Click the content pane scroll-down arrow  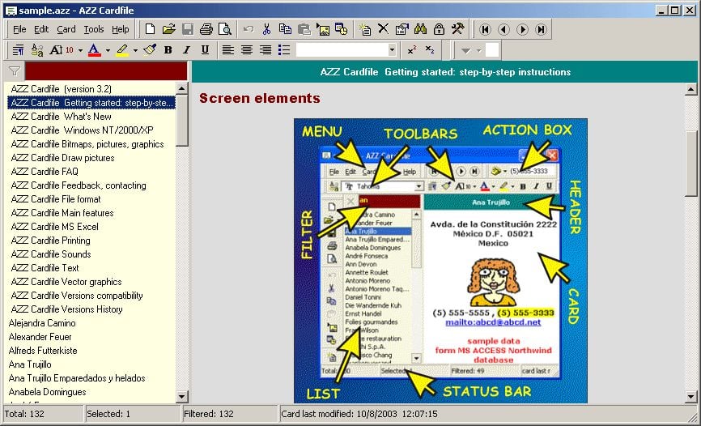coord(690,397)
